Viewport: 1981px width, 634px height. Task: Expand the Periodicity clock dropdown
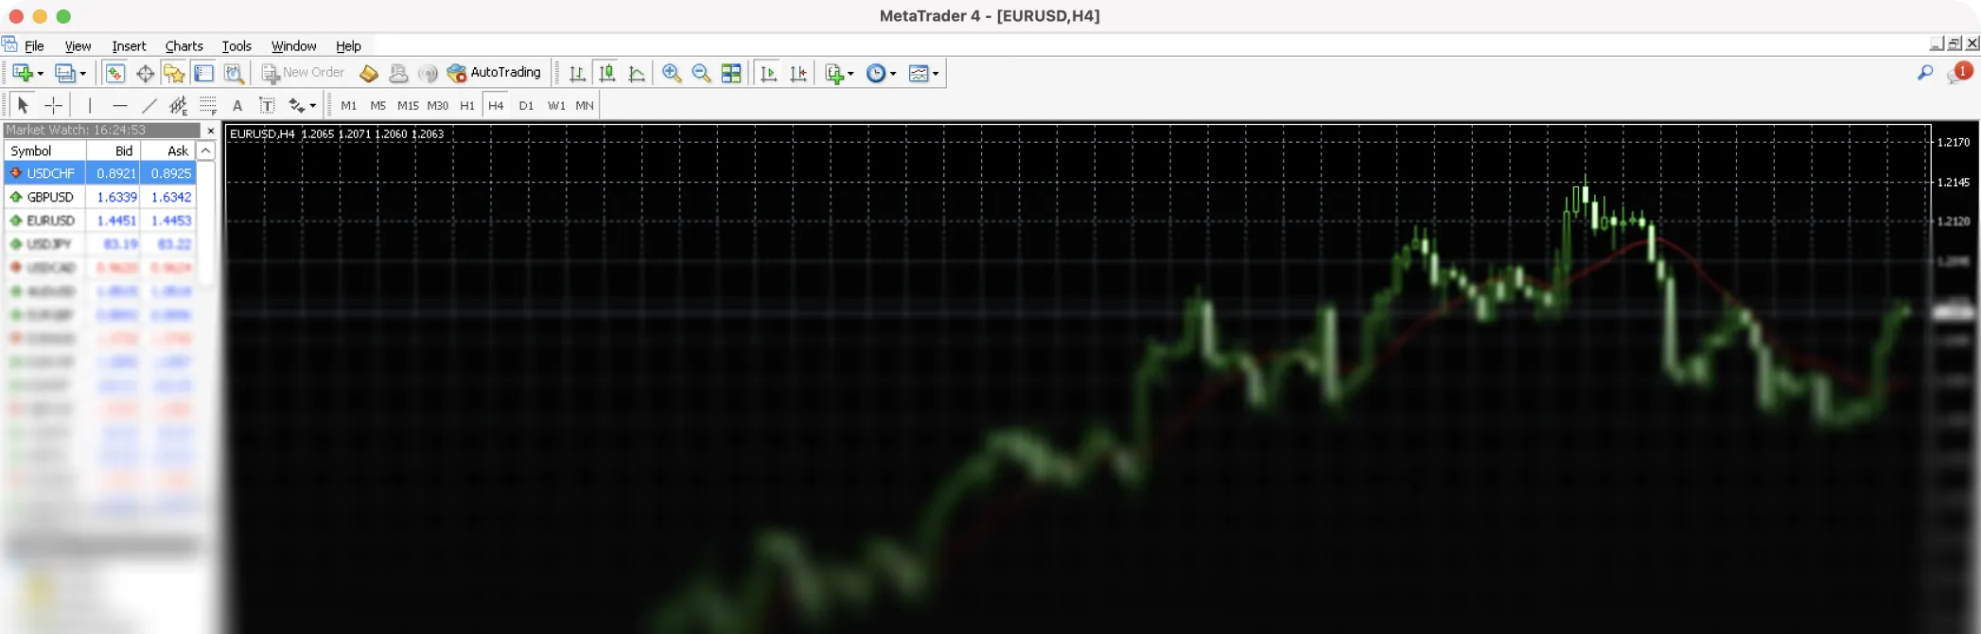893,74
